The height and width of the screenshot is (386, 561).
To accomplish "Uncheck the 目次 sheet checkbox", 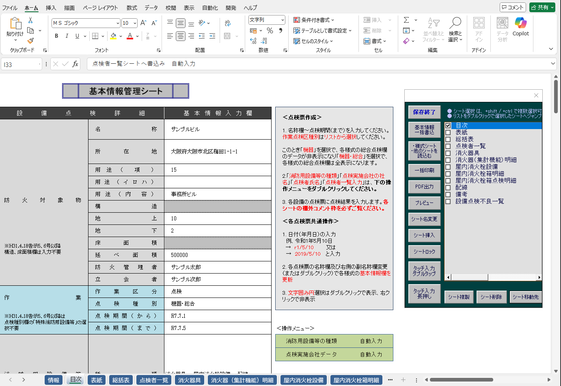I will (x=448, y=125).
